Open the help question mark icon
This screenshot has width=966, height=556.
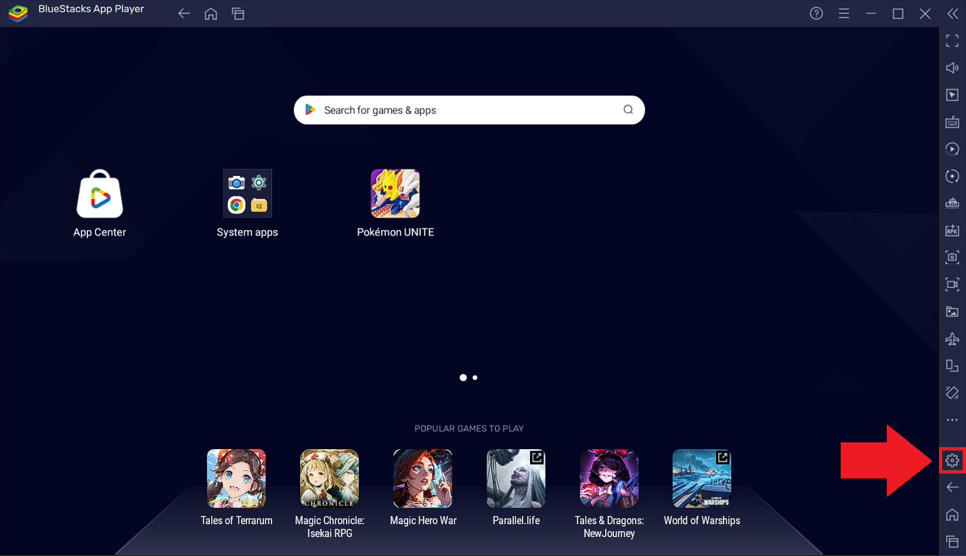(x=816, y=14)
